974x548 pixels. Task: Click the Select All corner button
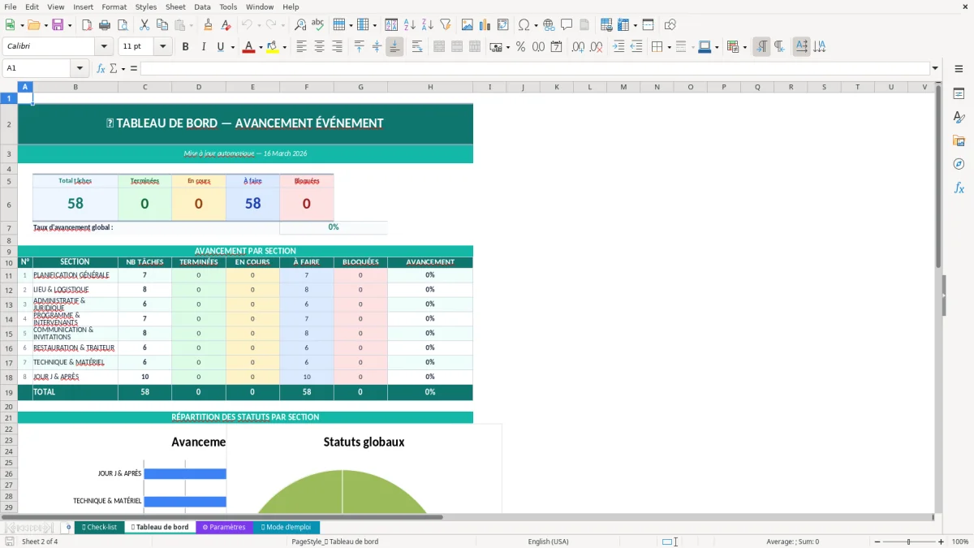coord(9,87)
